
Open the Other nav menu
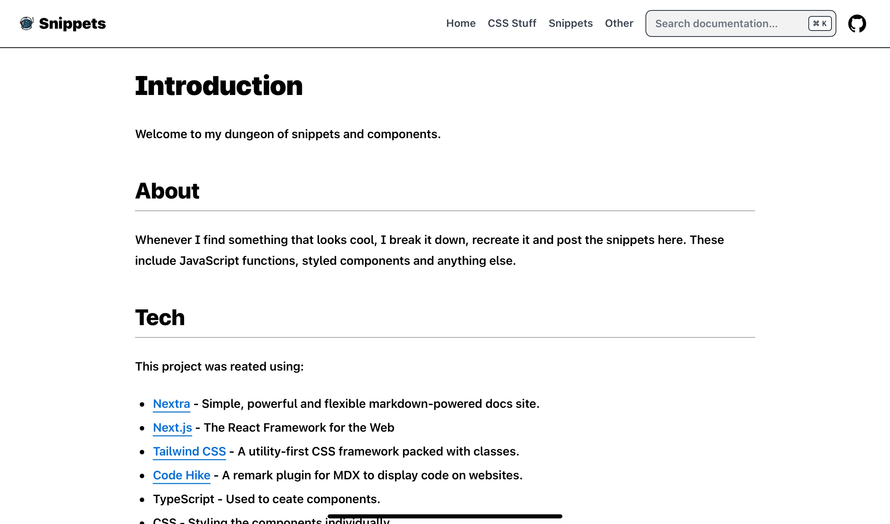[x=619, y=23]
